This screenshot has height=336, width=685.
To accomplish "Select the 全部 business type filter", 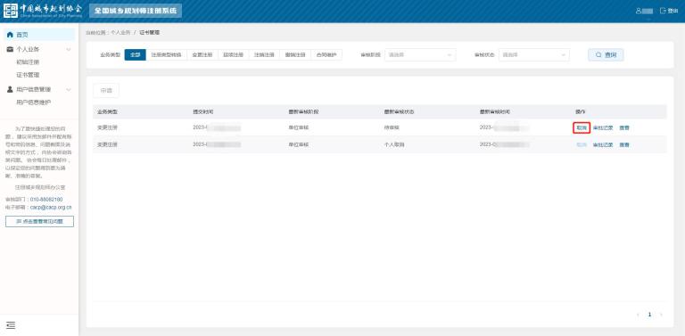I will click(x=135, y=55).
